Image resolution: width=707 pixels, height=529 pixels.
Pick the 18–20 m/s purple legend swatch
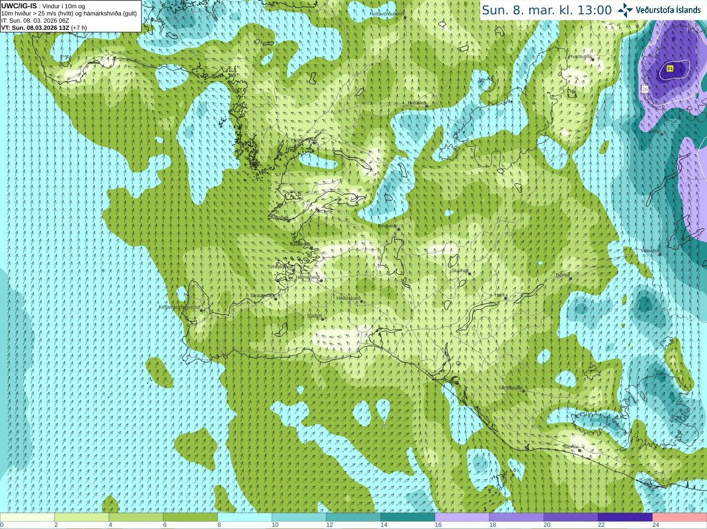(516, 517)
